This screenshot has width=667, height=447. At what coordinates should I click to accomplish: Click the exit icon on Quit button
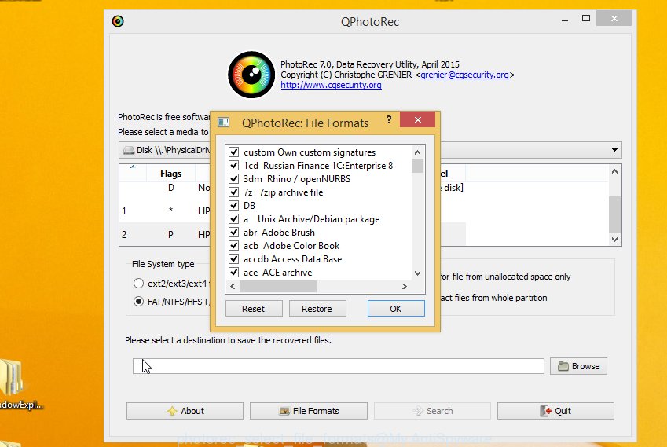[x=546, y=411]
